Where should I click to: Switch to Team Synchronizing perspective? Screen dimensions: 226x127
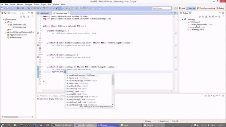(x=206, y=8)
